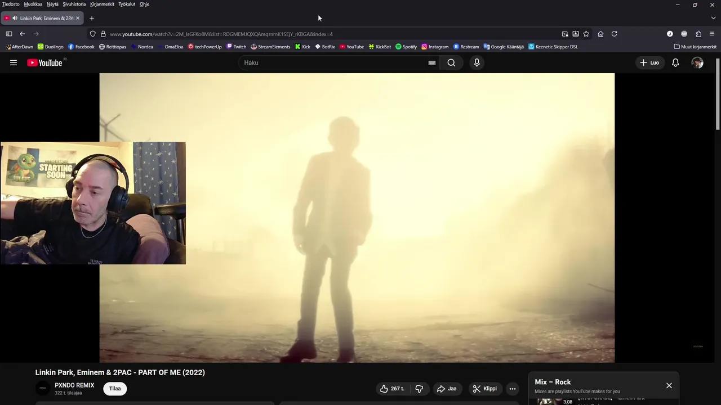721x405 pixels.
Task: Mute the tab using its speaker icon
Action: point(15,18)
